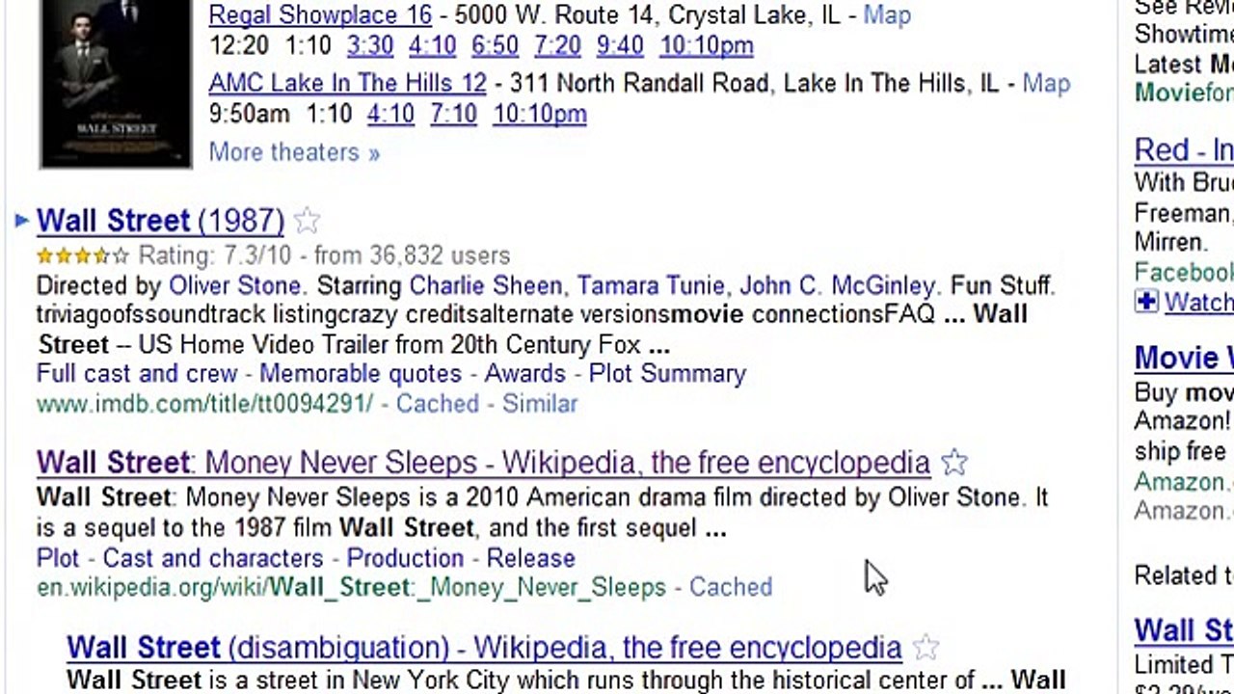Pick the 9:40 showtime

pyautogui.click(x=620, y=45)
